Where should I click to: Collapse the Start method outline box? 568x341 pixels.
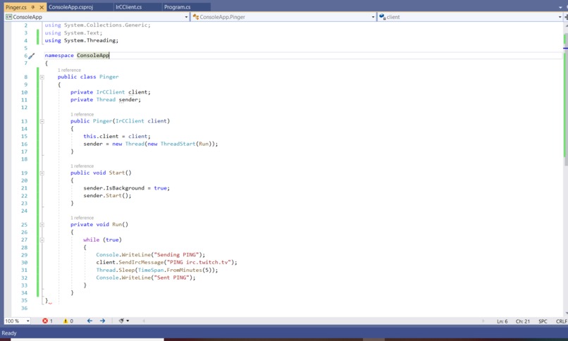tap(42, 173)
